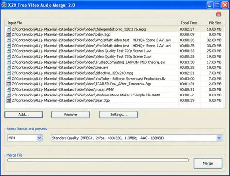
Task: Click file size 2.00 MB
Action: pos(215,84)
